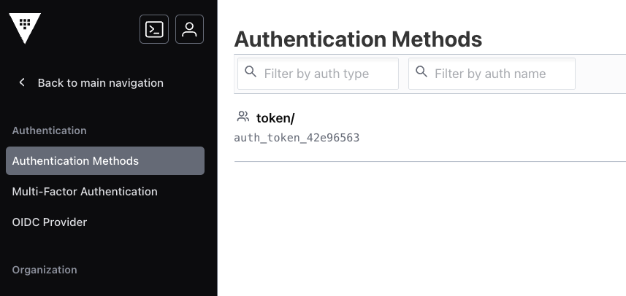The width and height of the screenshot is (626, 296).
Task: Navigate to OIDC Provider
Action: 50,222
